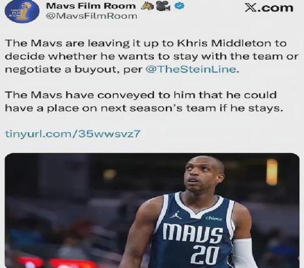Screen dimensions: 304x268
Task: Open the Mavs Film Room display name
Action: [x=91, y=6]
